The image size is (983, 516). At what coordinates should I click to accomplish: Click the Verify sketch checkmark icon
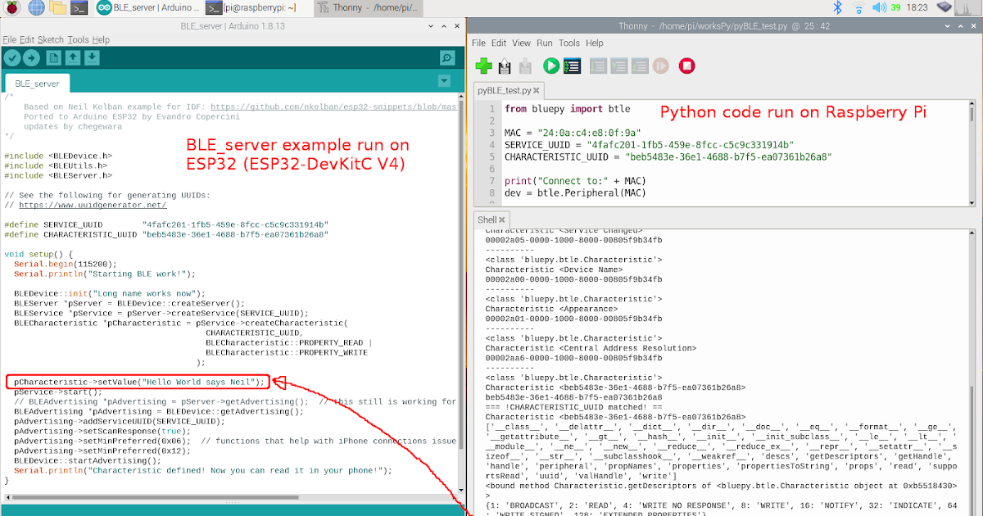(11, 58)
